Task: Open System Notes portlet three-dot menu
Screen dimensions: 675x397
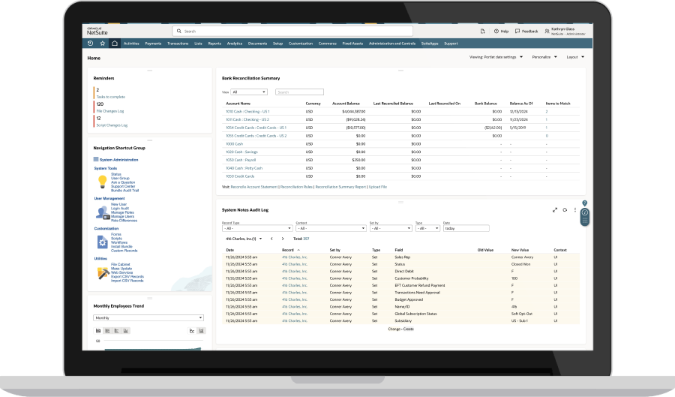Action: [575, 209]
